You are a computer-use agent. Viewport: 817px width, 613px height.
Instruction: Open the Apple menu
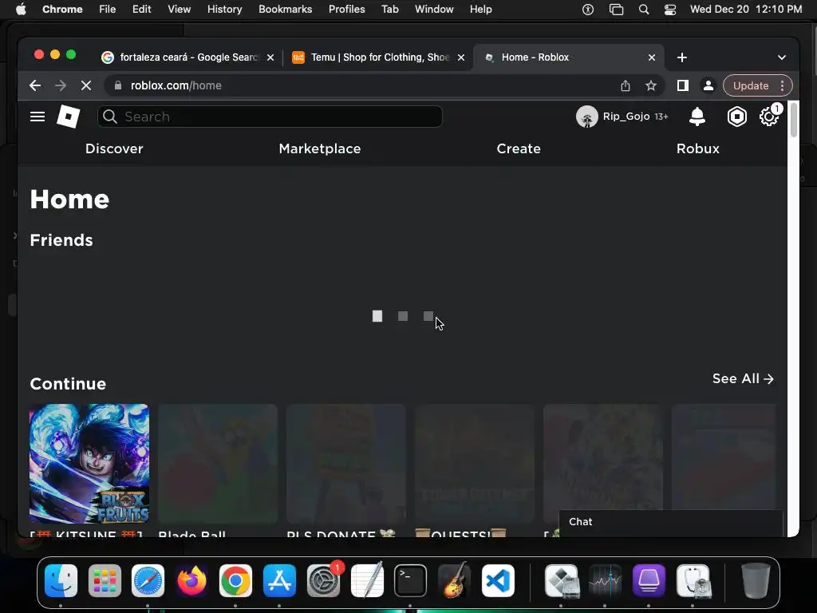21,10
